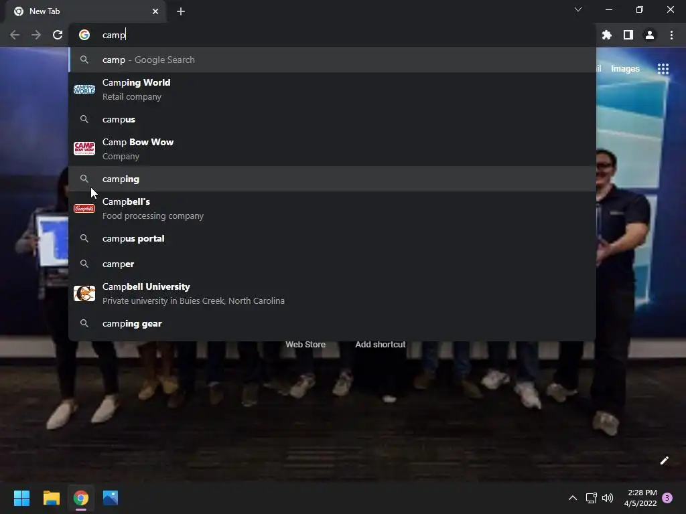
Task: Click in the address bar showing camp
Action: [x=332, y=35]
